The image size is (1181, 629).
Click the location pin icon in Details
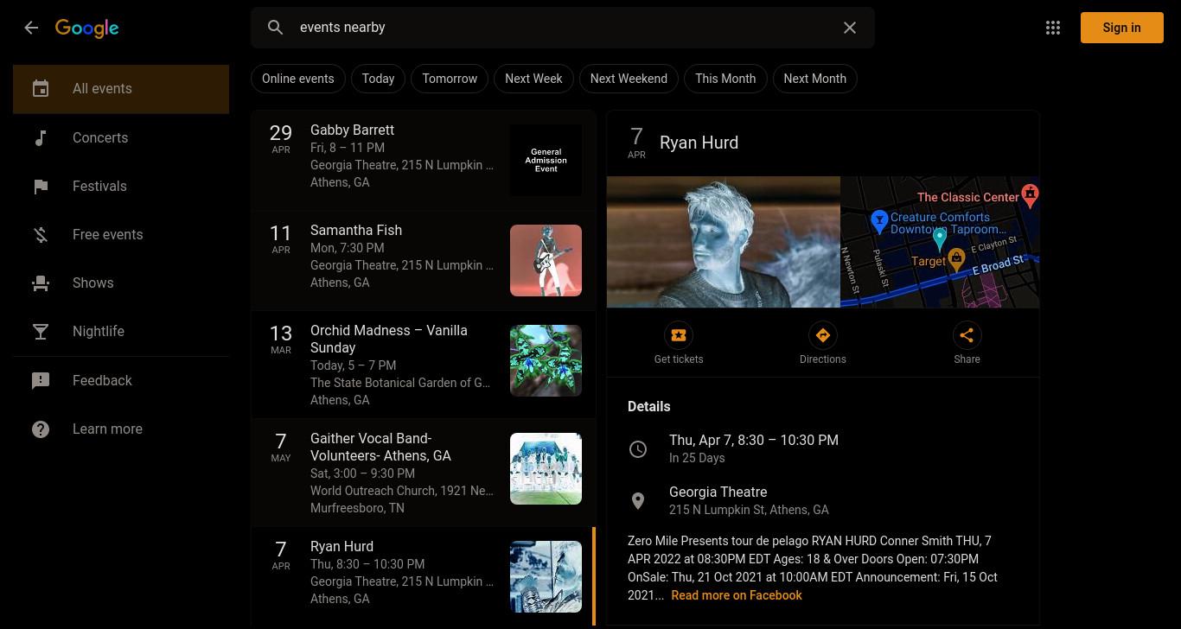(x=638, y=500)
